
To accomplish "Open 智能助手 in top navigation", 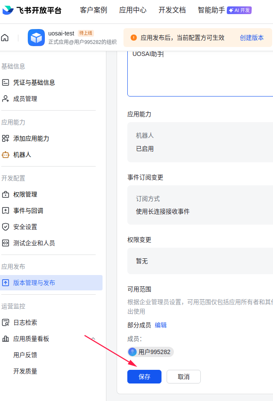I will (211, 10).
